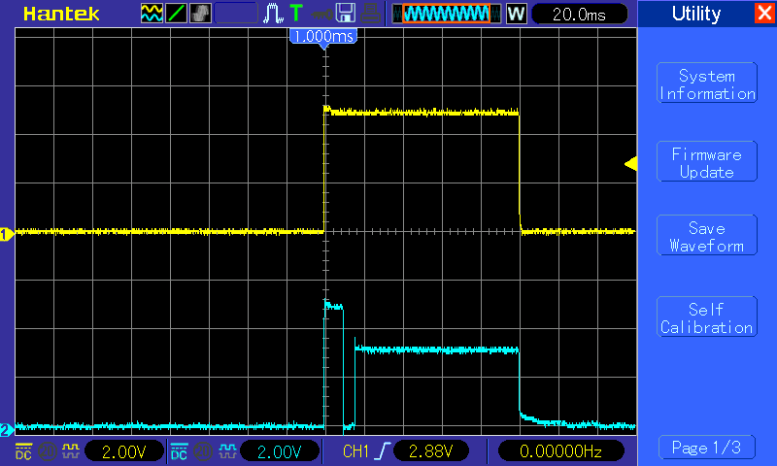Click the 0.00000Hz frequency counter readout
Screen dimensions: 777x466
click(560, 451)
